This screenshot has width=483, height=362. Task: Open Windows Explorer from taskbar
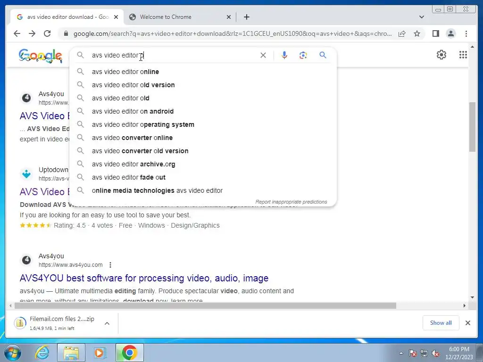[x=71, y=353]
